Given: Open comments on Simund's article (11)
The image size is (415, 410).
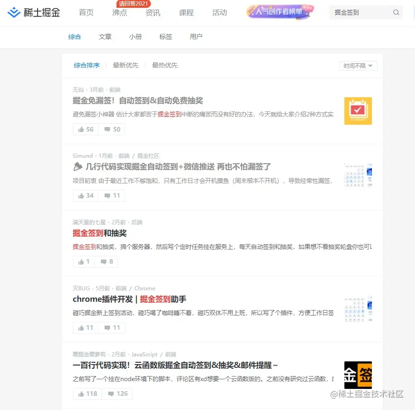Looking at the screenshot, I should (112, 196).
